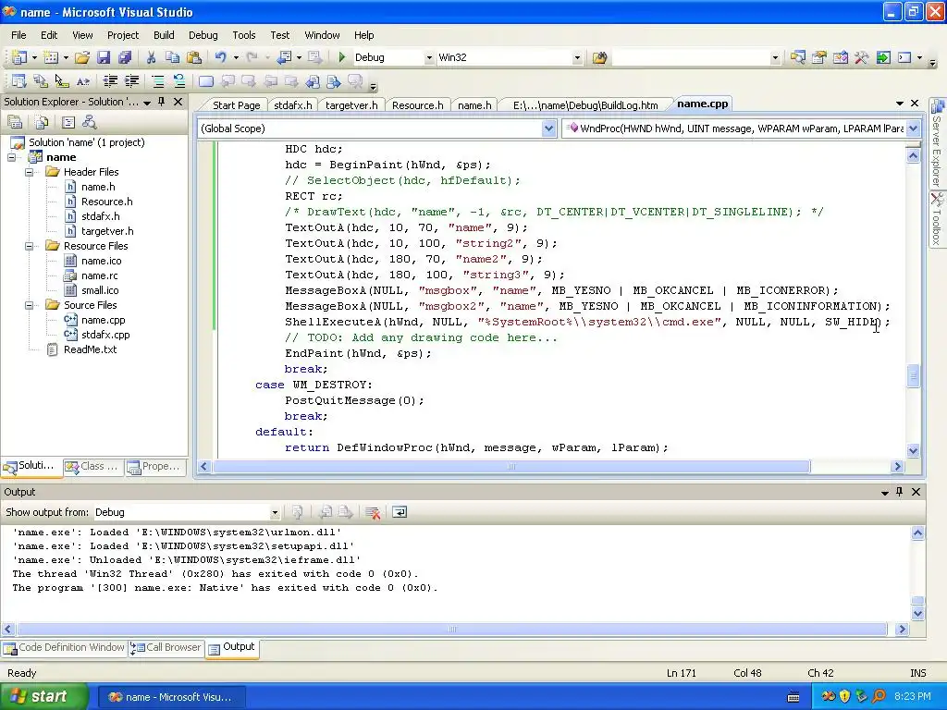This screenshot has width=947, height=710.
Task: Click the Increase Line Indent icon
Action: pyautogui.click(x=131, y=81)
